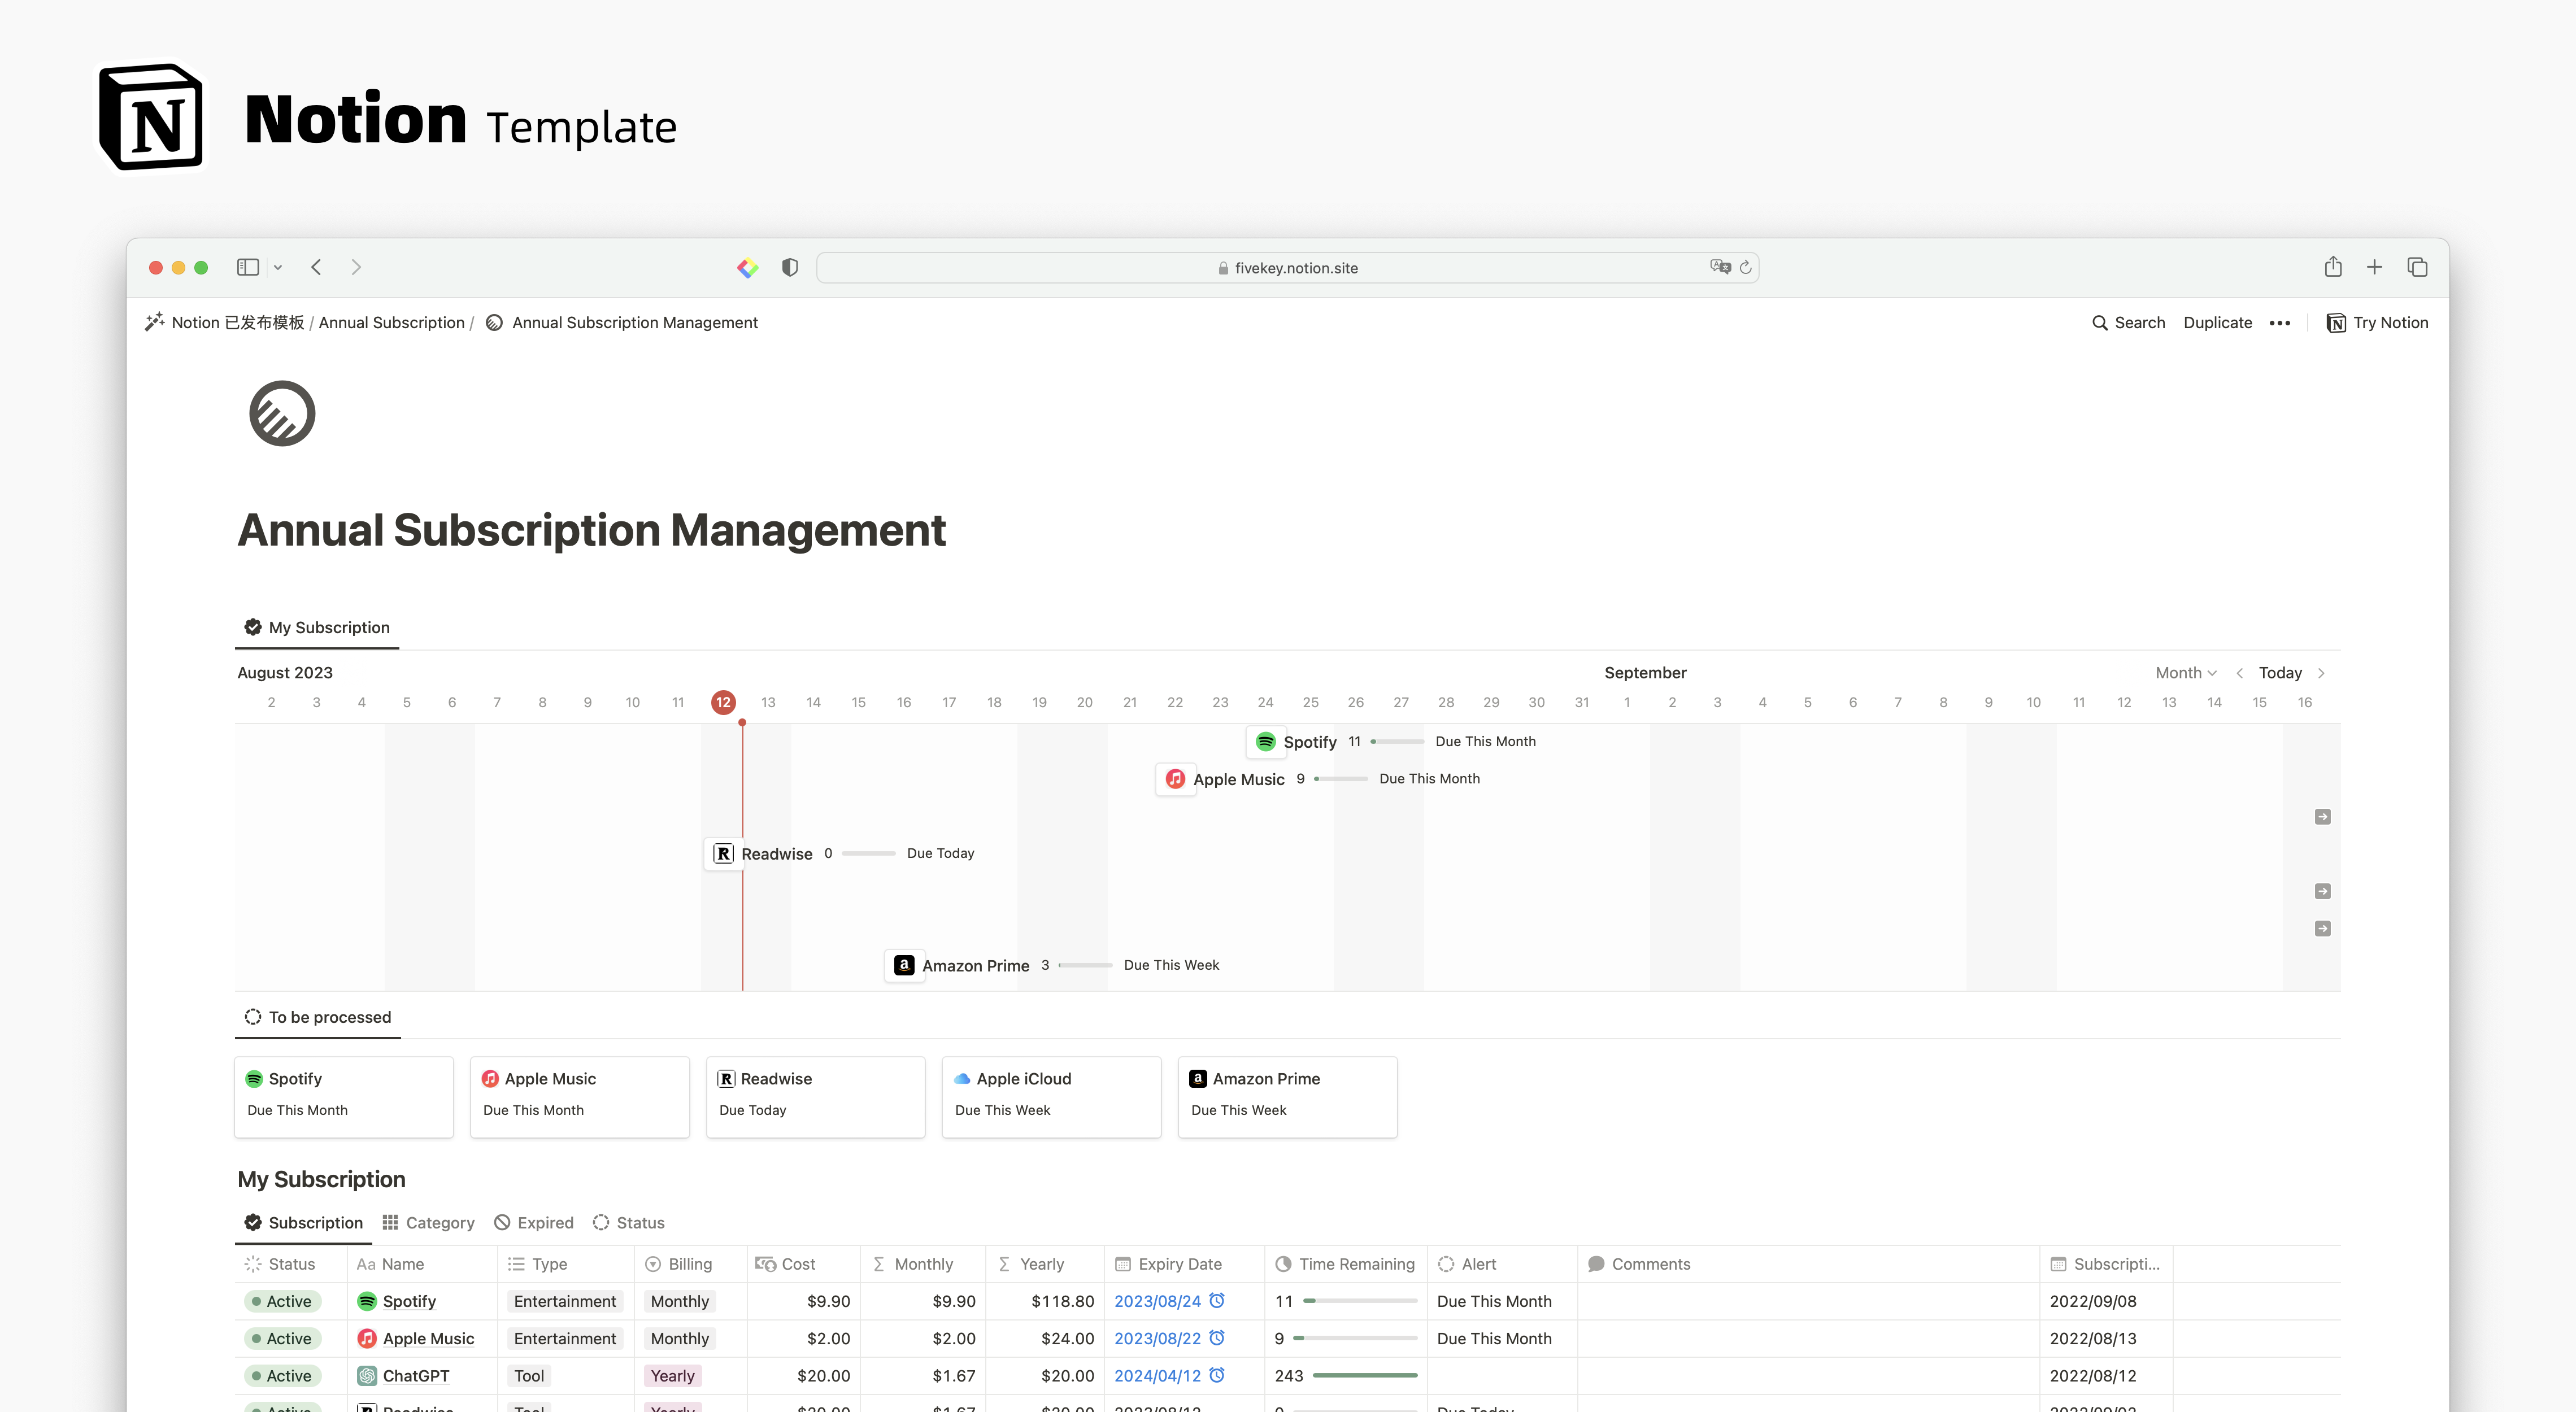Click the colorful extension icon in toolbar
2576x1412 pixels.
[x=748, y=268]
